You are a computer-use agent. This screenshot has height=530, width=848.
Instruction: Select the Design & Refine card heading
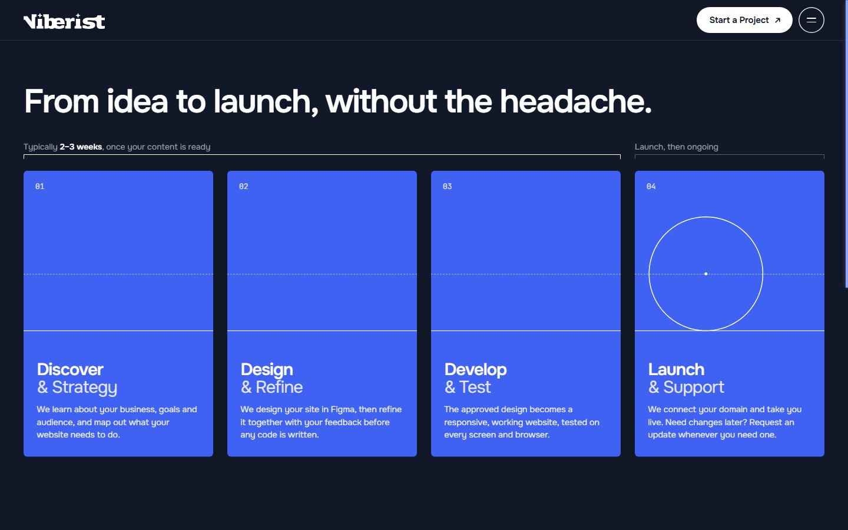click(x=271, y=378)
